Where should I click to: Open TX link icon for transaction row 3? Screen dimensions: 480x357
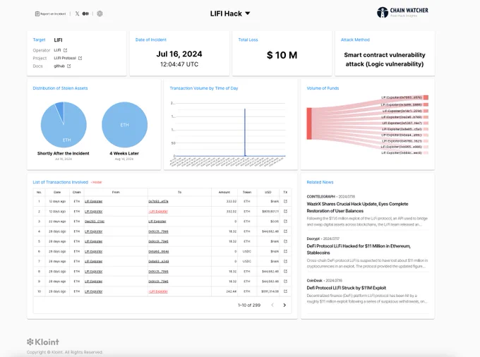(285, 221)
